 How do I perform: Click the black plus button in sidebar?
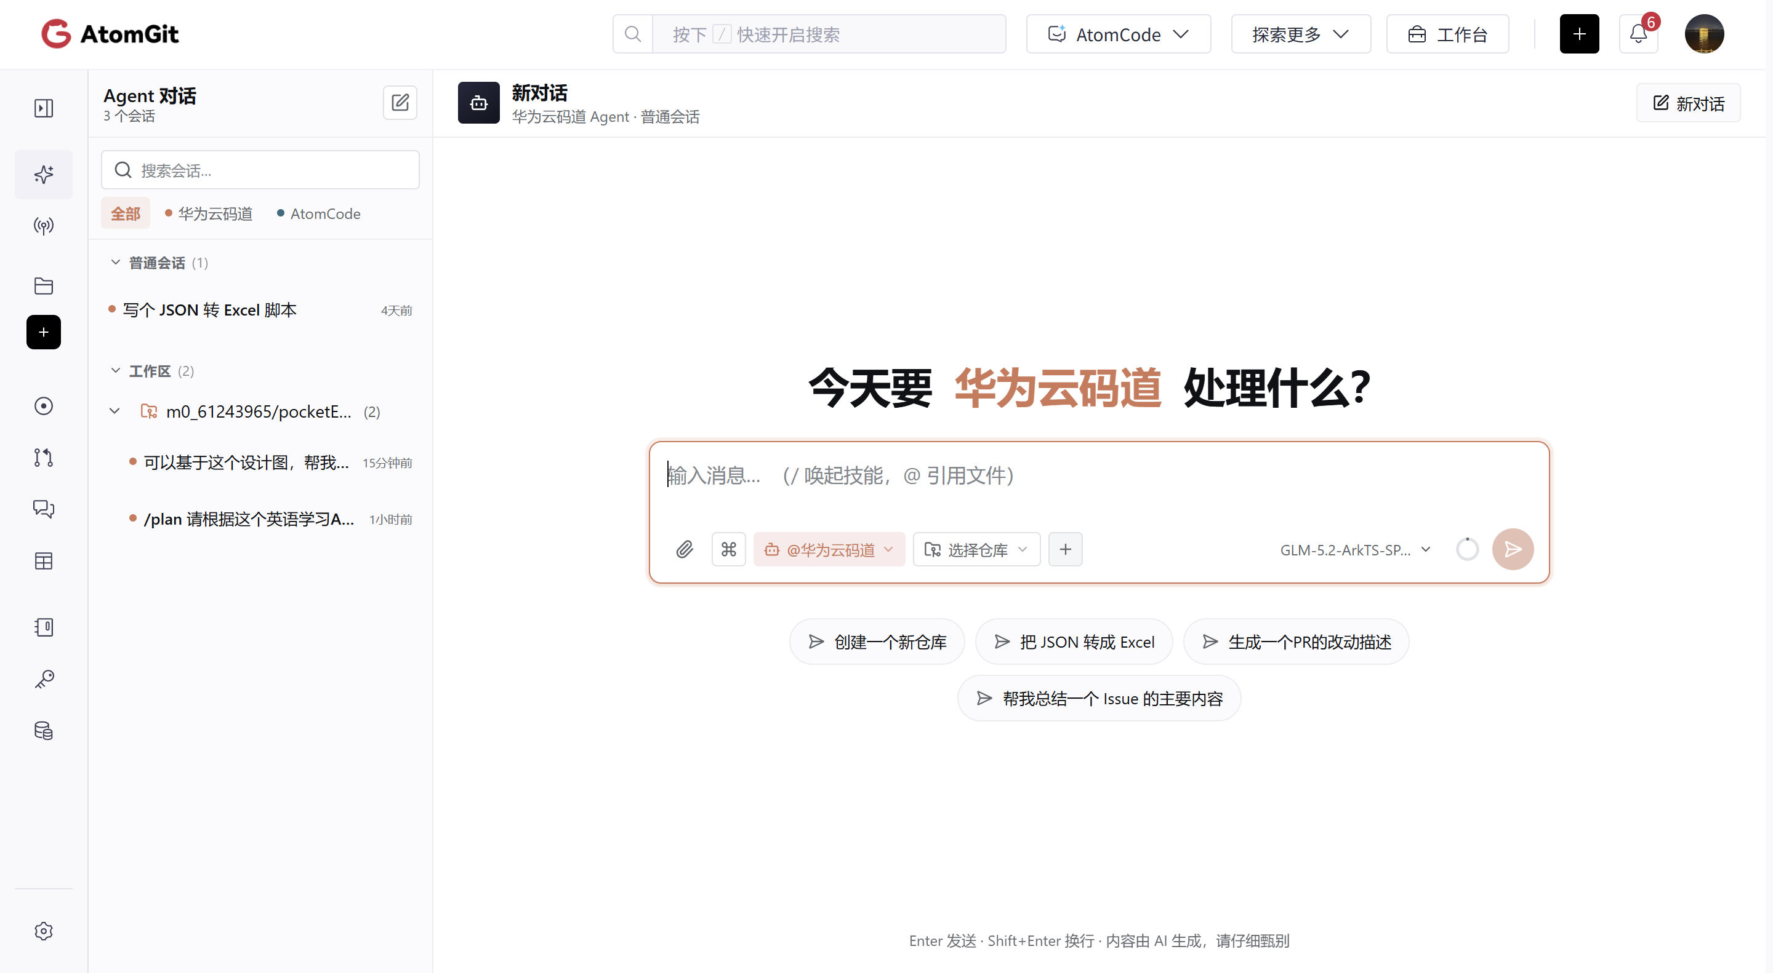[43, 332]
